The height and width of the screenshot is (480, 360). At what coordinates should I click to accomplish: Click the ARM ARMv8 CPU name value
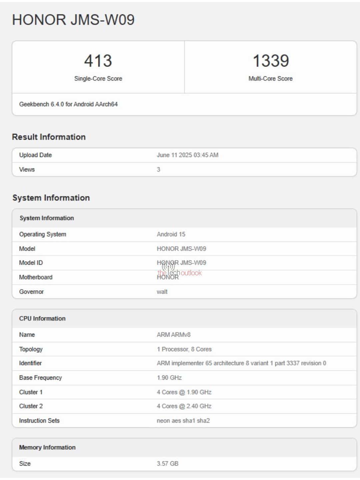click(173, 335)
